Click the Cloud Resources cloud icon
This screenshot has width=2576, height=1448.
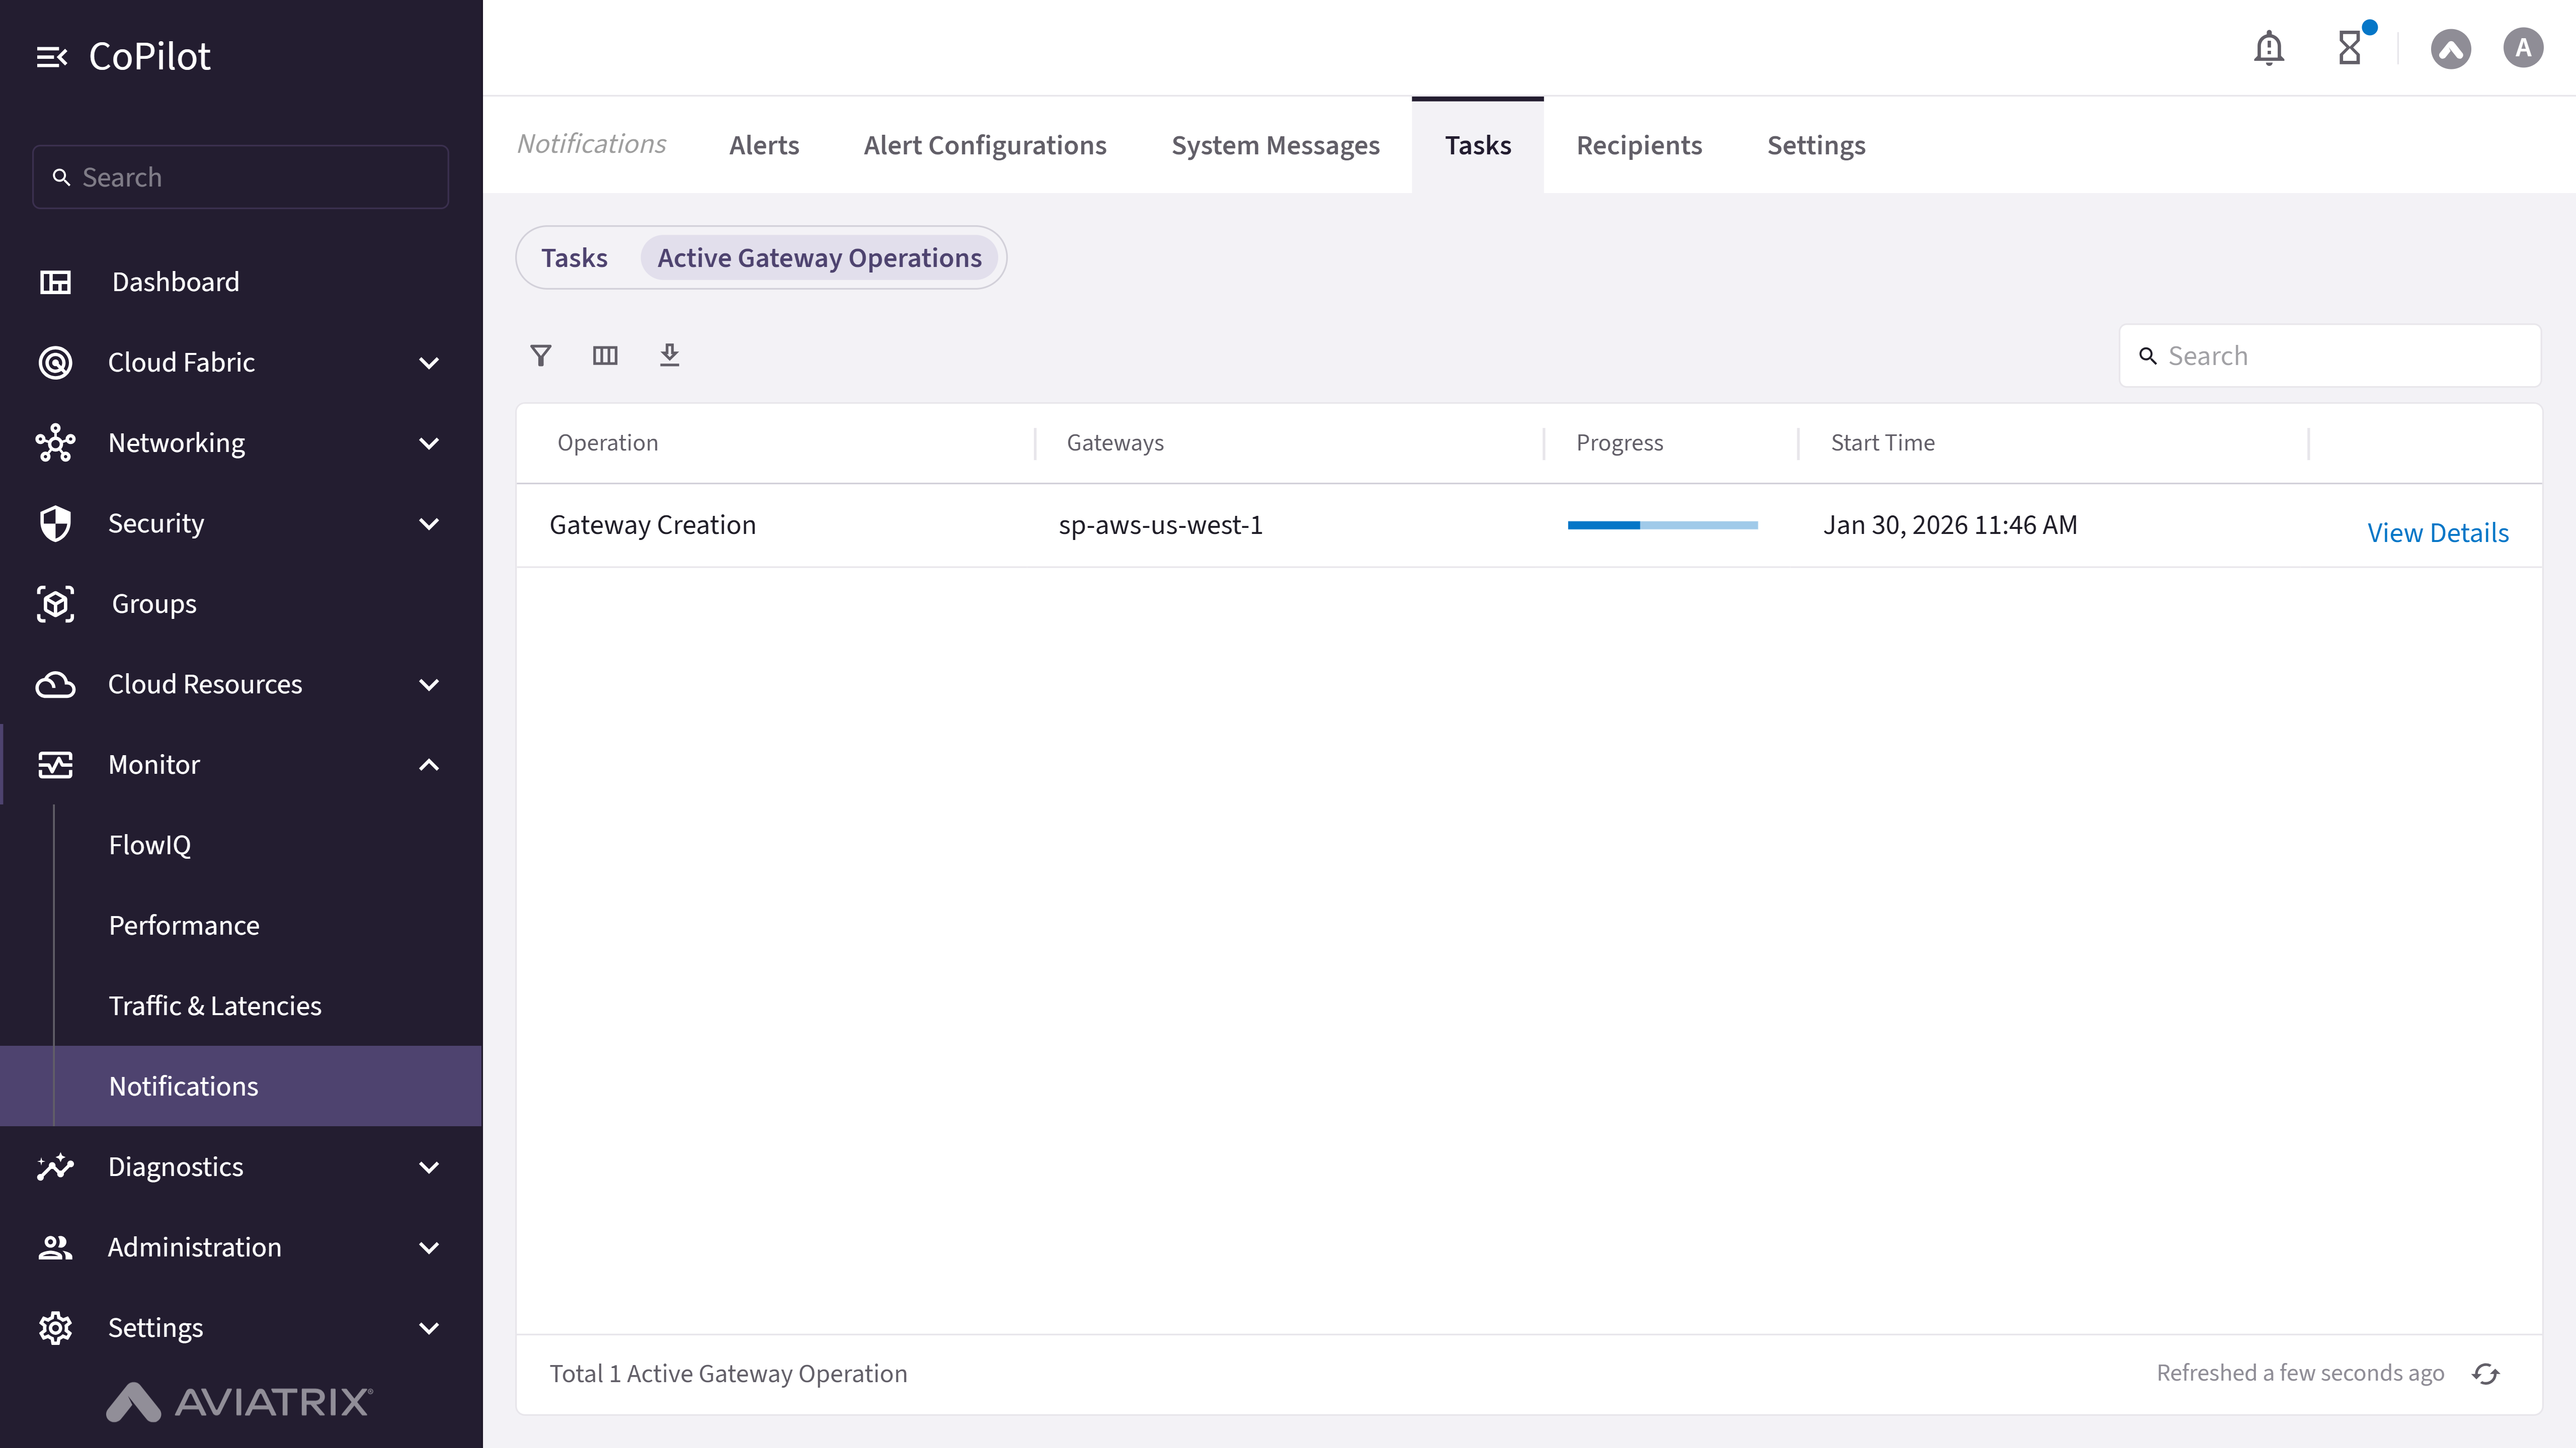pyautogui.click(x=55, y=684)
